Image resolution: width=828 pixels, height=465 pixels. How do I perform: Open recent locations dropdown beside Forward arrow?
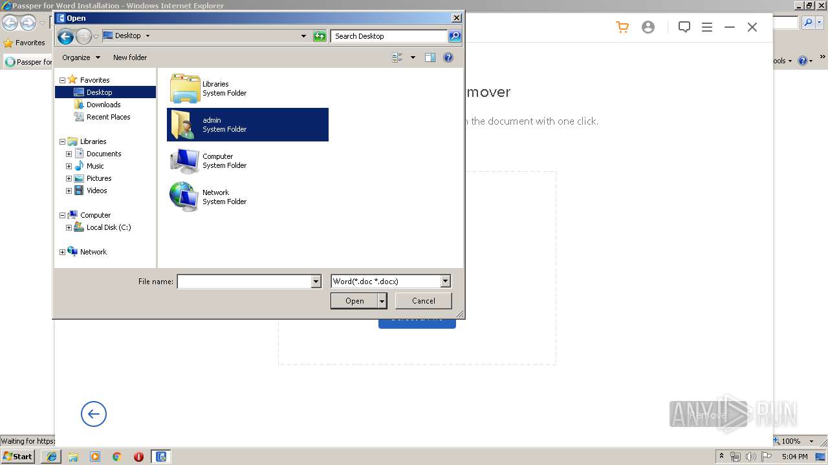[x=96, y=36]
